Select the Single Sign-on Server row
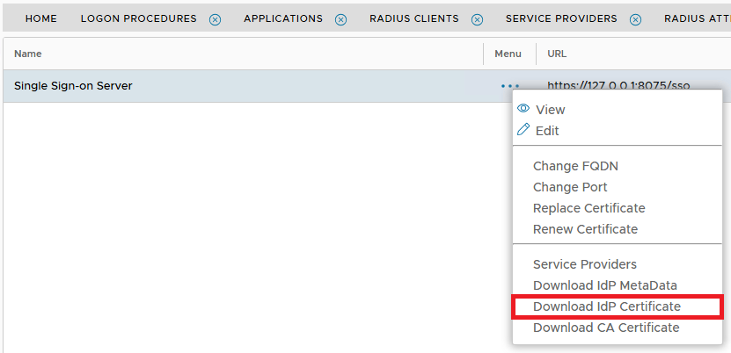Screen dimensions: 731x353 click(x=176, y=86)
